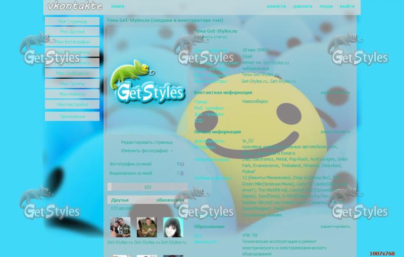Click the rating bar showing 103
This screenshot has height=257, width=404.
tap(147, 187)
